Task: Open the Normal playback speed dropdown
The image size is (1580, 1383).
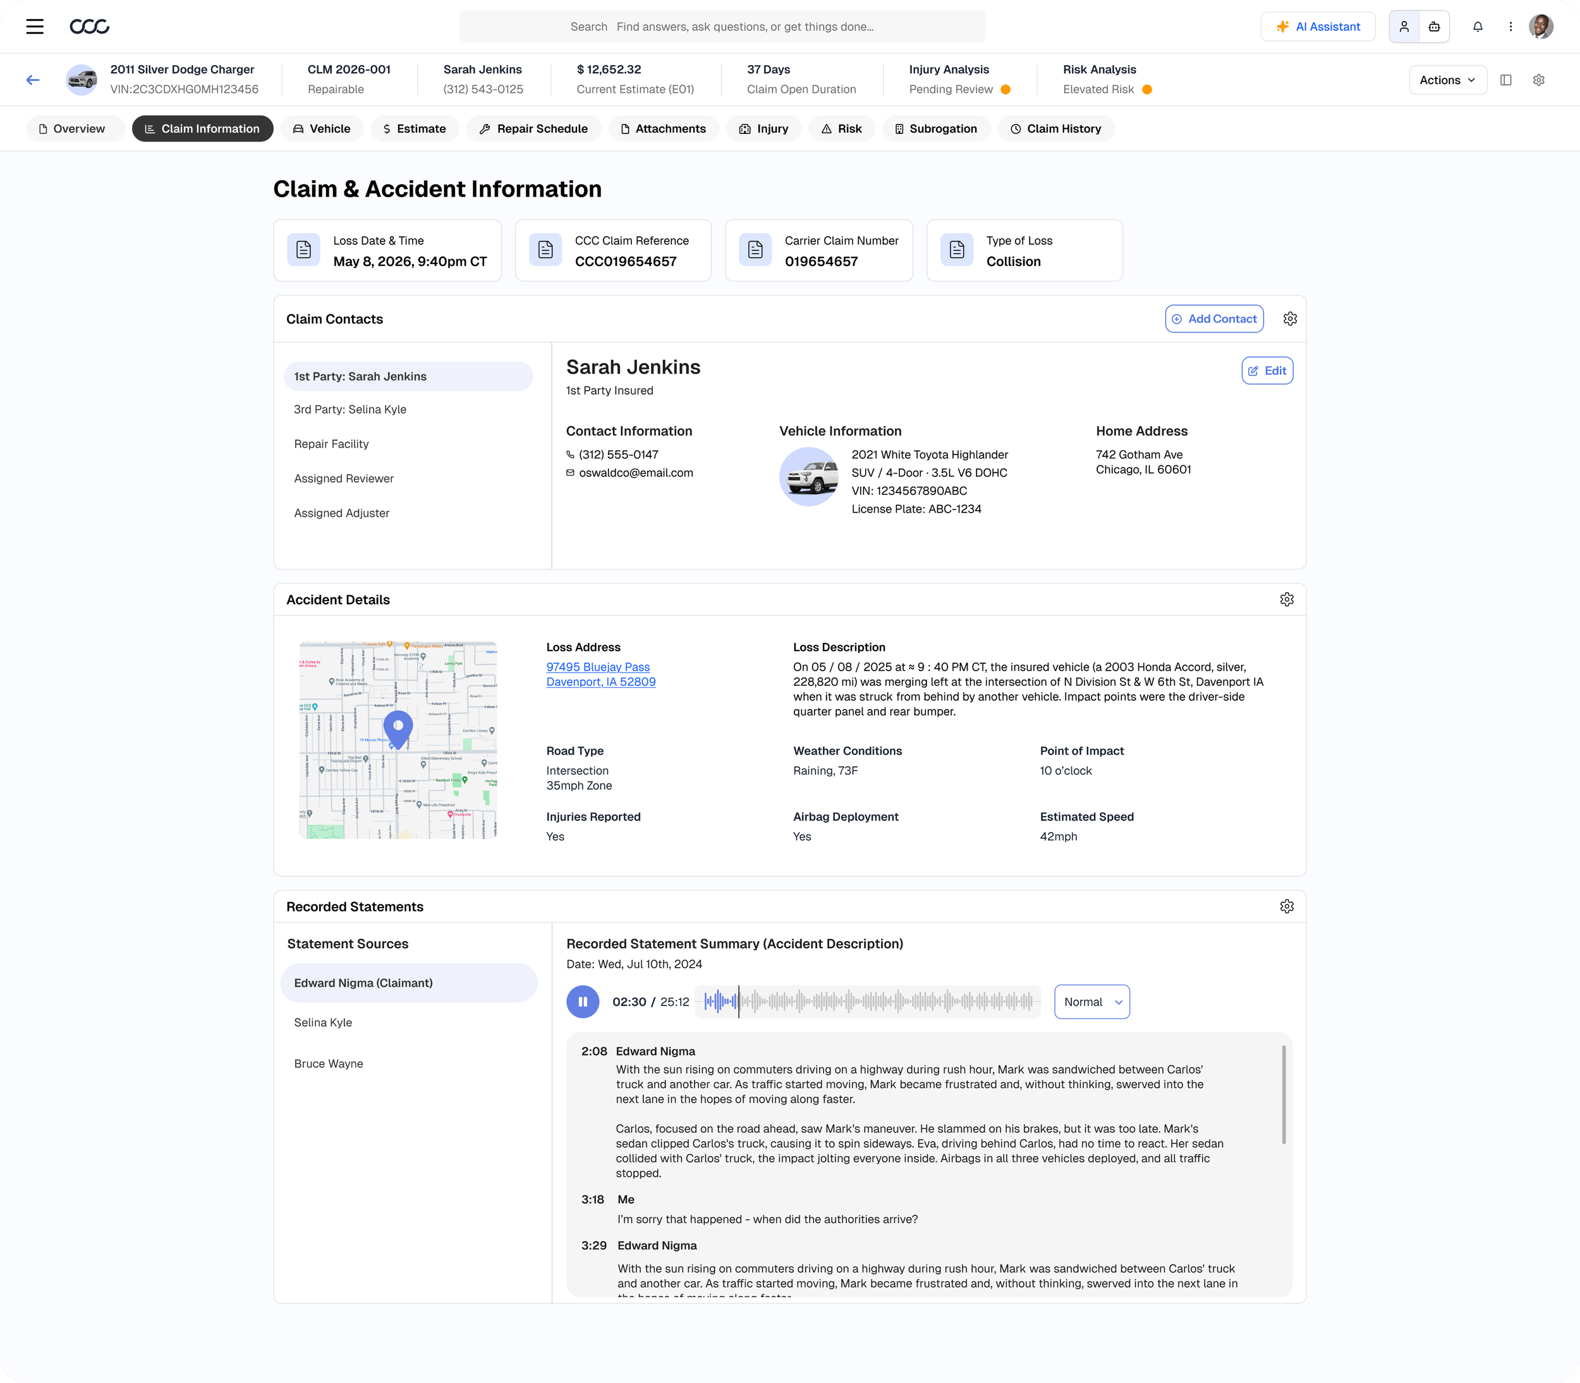Action: [x=1091, y=1001]
